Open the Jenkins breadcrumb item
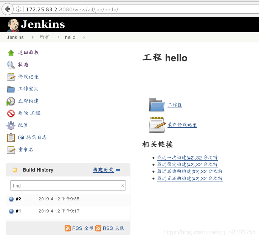259x239 pixels. coord(15,37)
